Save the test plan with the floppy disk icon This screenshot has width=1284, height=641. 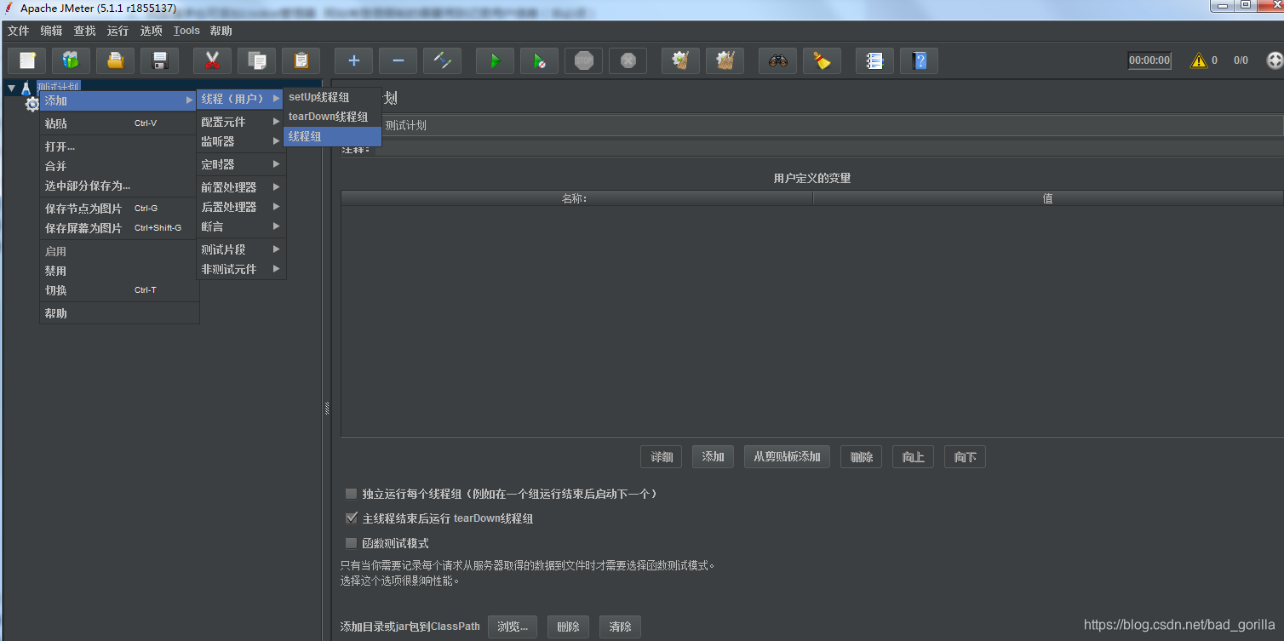pyautogui.click(x=159, y=60)
